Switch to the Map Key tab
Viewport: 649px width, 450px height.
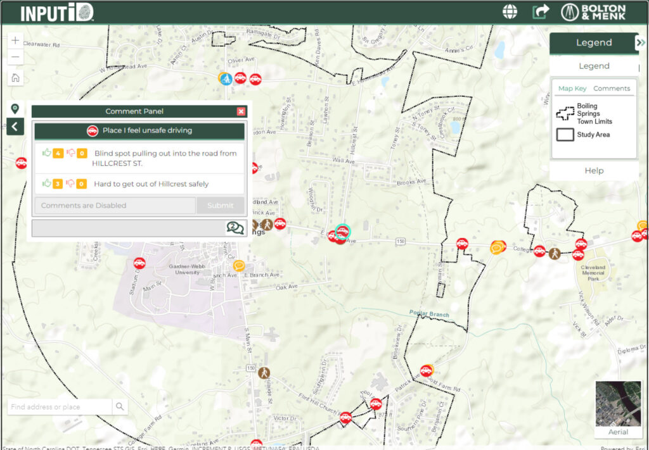(572, 89)
